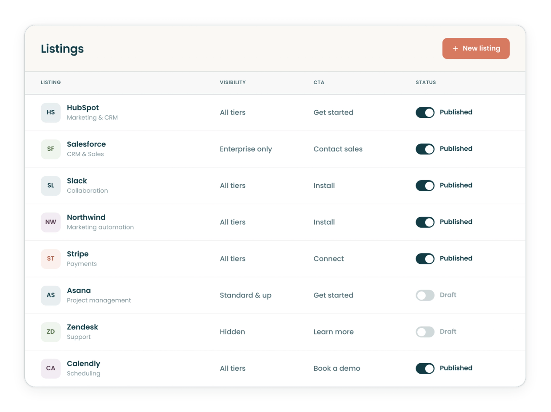Click the Visibility column header
The image size is (551, 412).
(233, 82)
